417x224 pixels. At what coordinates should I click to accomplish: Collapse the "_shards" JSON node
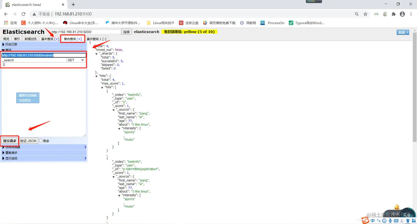tap(97, 54)
